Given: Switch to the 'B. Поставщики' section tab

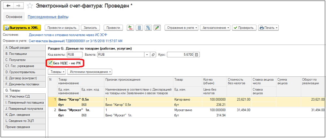Looking at the screenshot, I should click(x=23, y=54).
